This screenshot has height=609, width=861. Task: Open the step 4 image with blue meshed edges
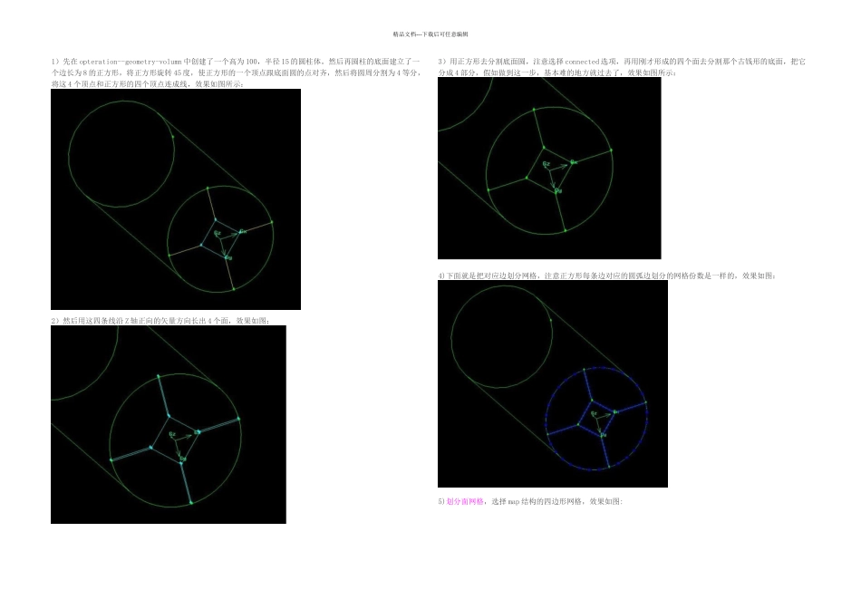pos(553,384)
